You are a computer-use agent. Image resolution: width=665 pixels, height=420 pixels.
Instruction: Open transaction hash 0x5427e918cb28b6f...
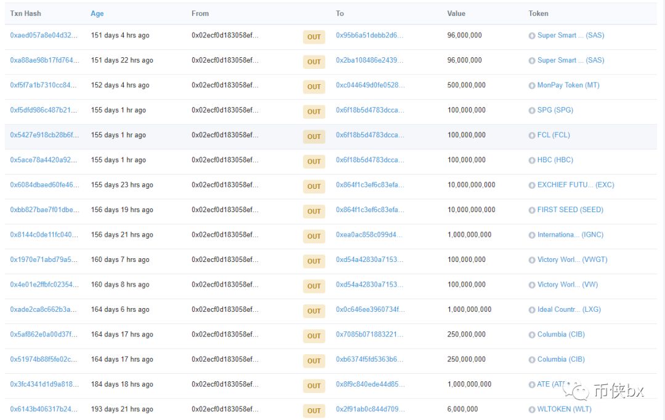point(44,135)
